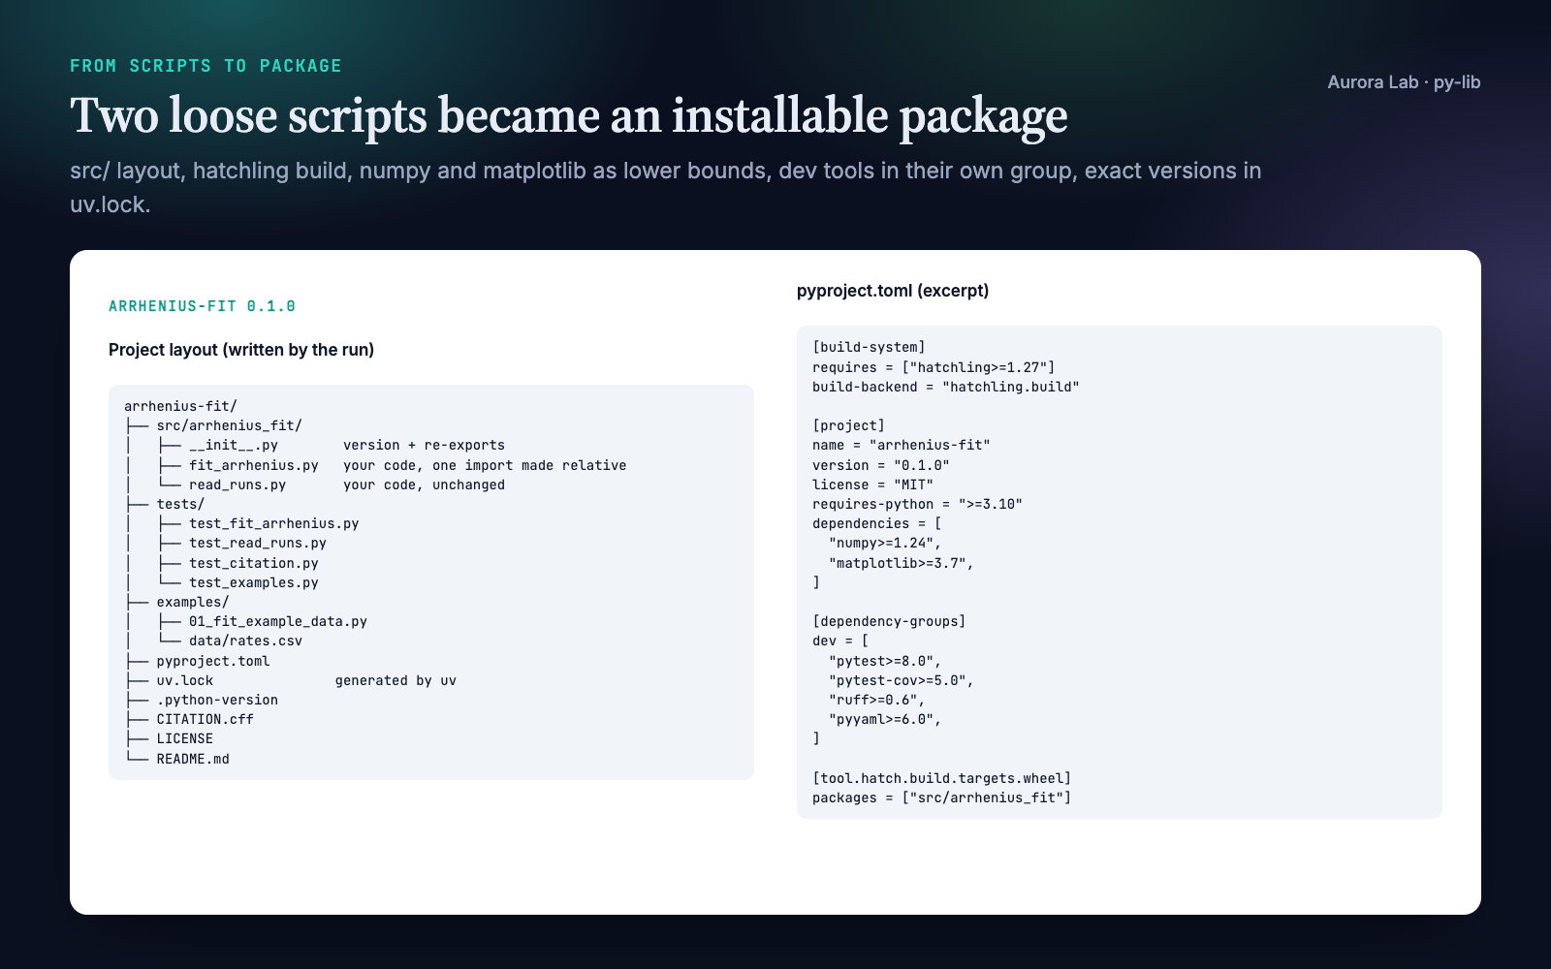
Task: Click the '"numpy>=1.24",' dependency line
Action: coord(885,543)
